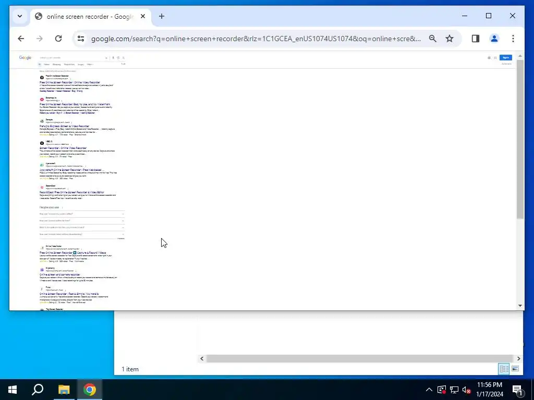The width and height of the screenshot is (534, 400).
Task: Switch File Explorer to details view
Action: pos(504,369)
